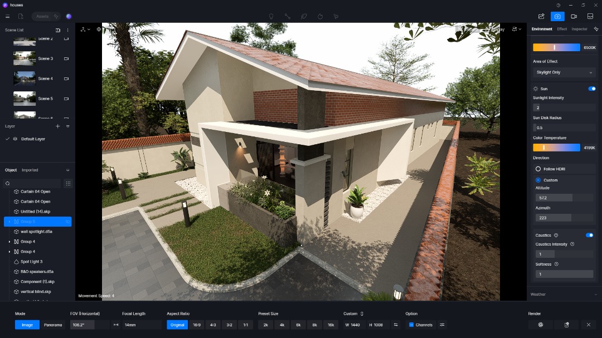The width and height of the screenshot is (602, 338).
Task: Open channel settings sliders icon
Action: pos(442,325)
